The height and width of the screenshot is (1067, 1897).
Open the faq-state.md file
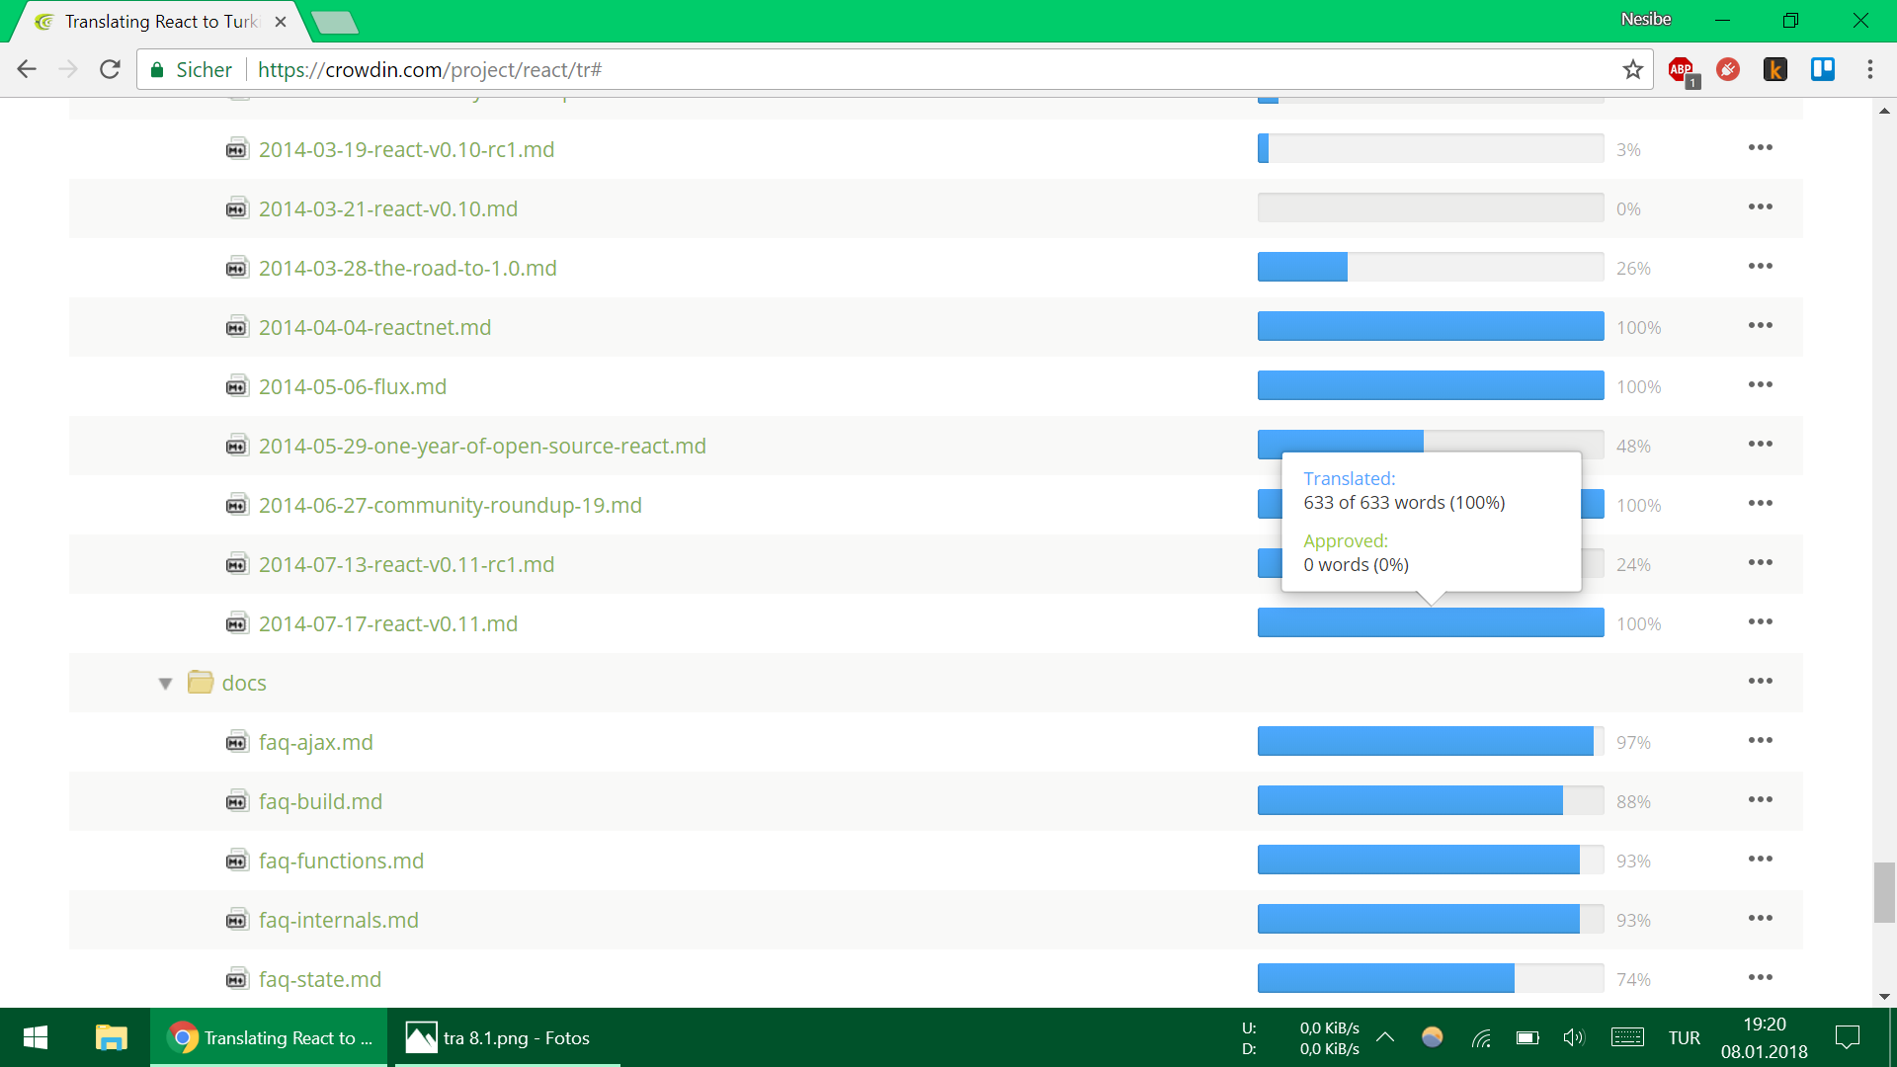pos(320,979)
